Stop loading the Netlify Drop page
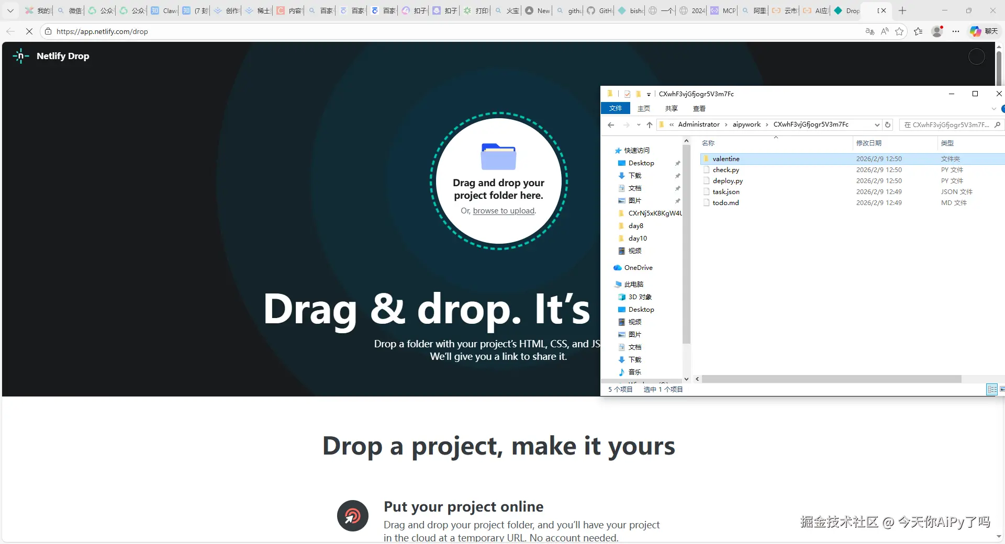Image resolution: width=1005 pixels, height=544 pixels. 29,31
